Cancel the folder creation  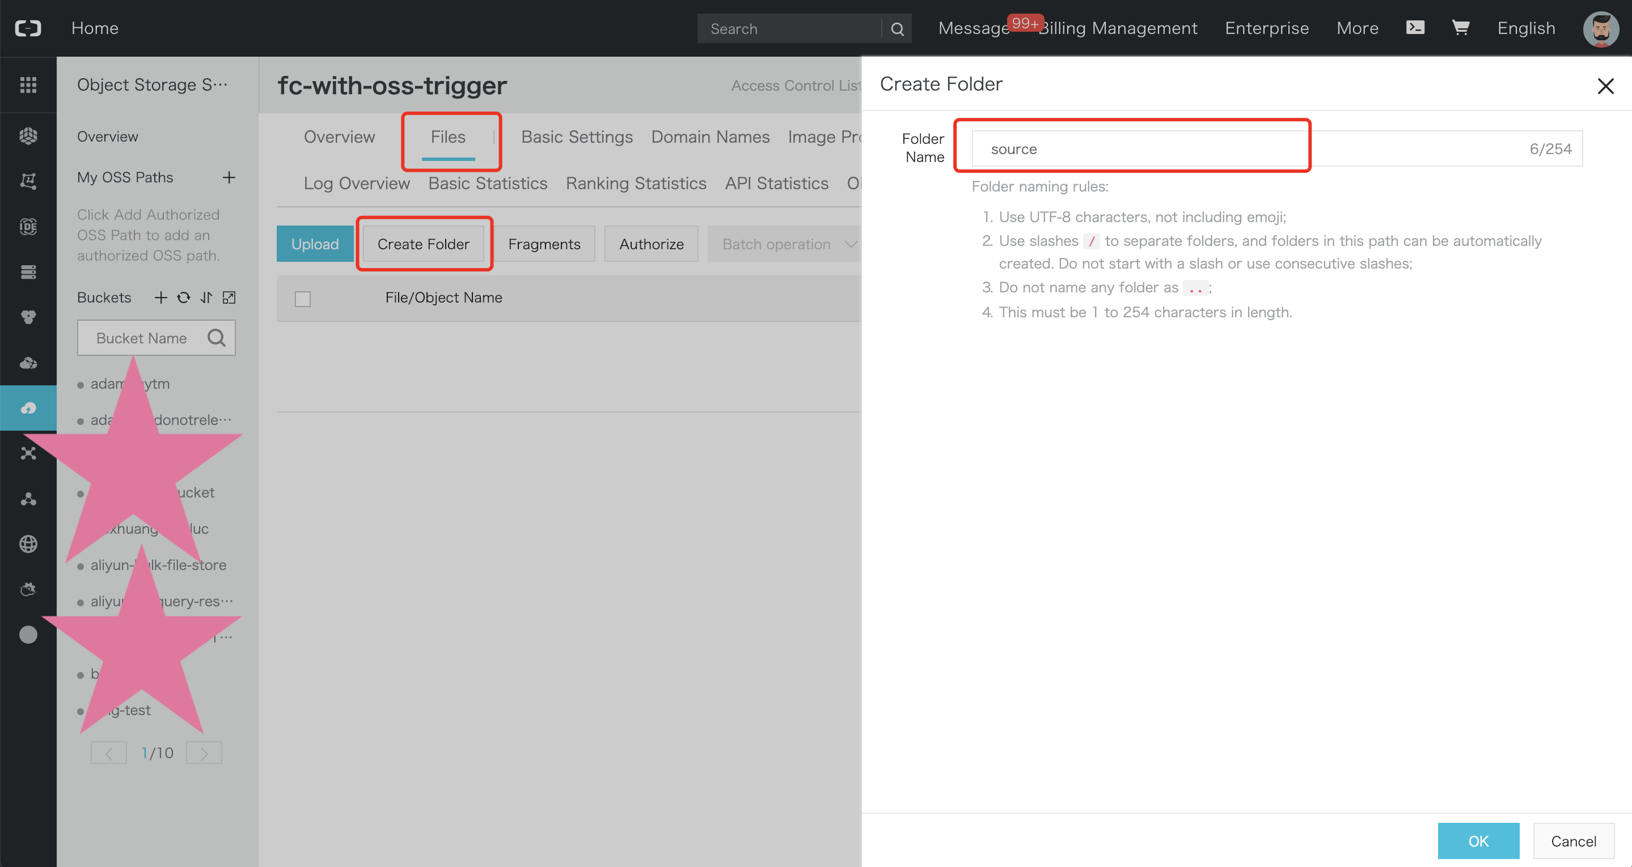click(x=1573, y=841)
